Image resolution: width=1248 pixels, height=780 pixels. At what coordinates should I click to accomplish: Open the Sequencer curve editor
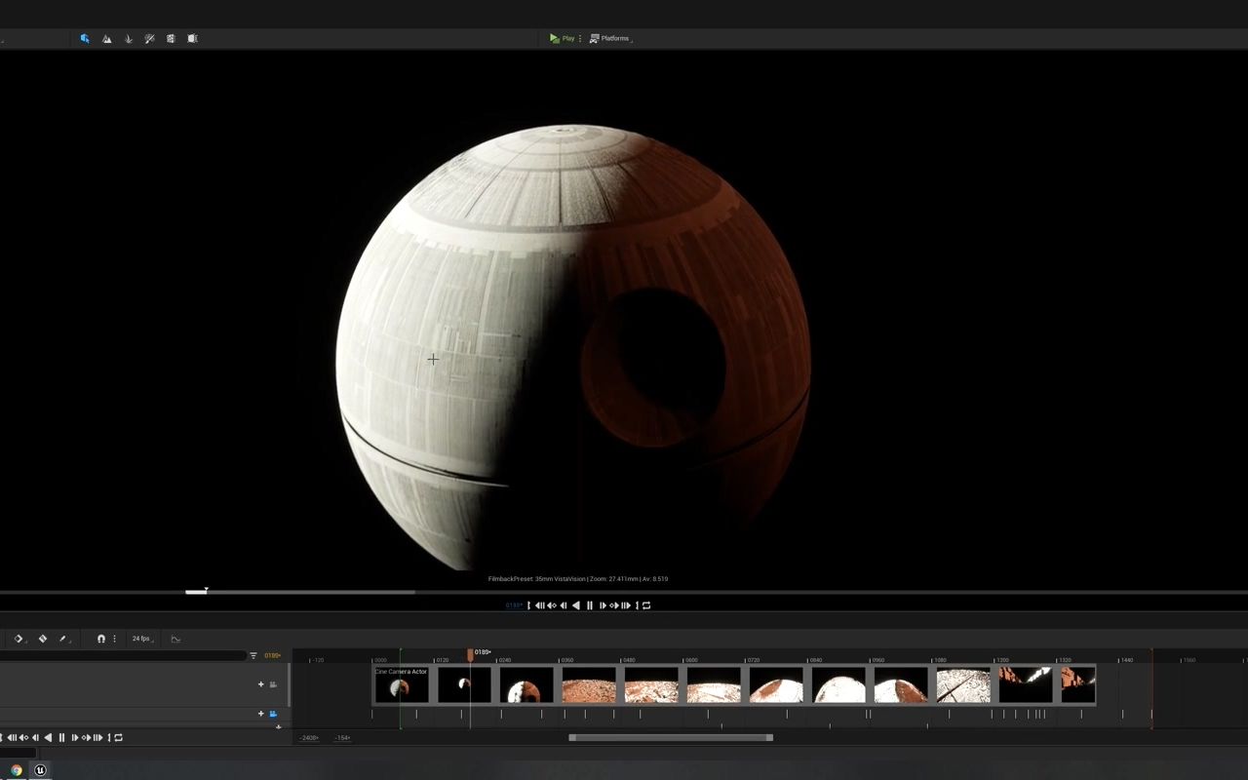point(175,639)
